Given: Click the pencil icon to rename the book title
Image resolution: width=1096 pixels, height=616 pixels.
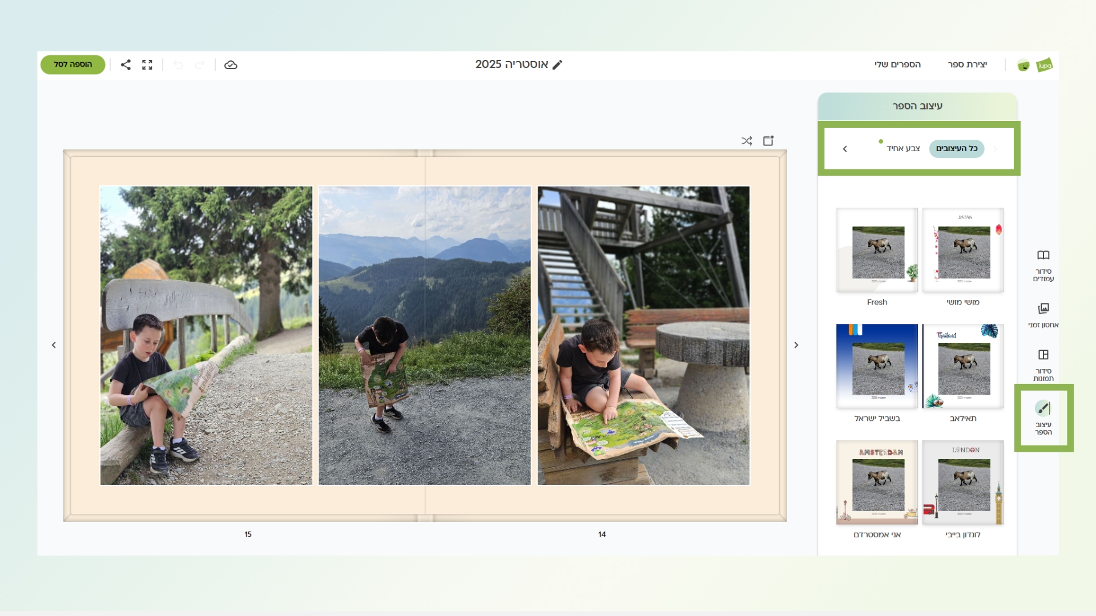Looking at the screenshot, I should pos(558,65).
